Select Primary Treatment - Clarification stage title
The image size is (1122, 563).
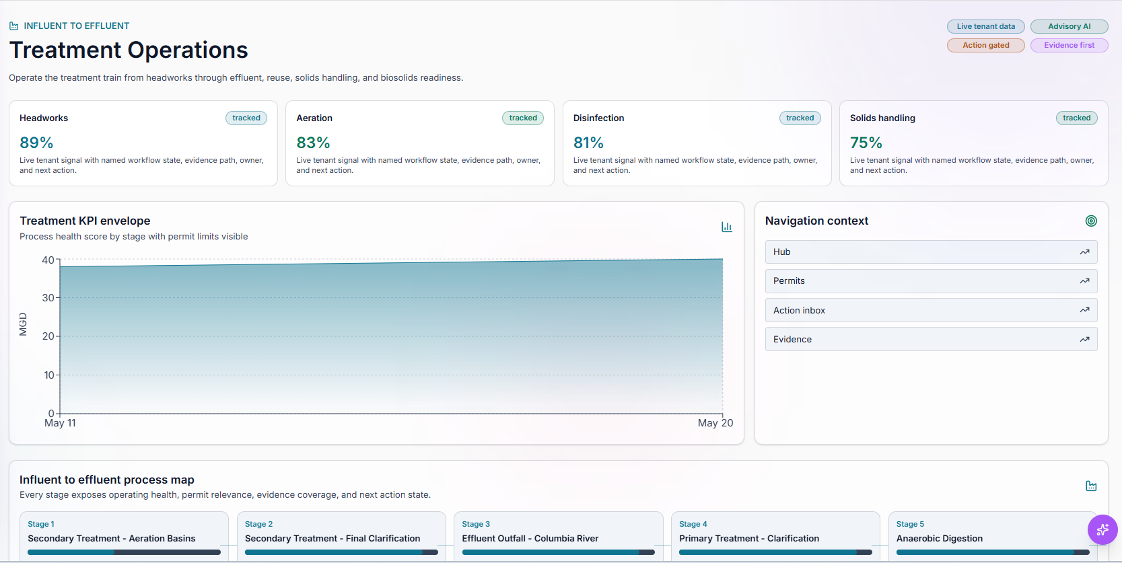[749, 539]
